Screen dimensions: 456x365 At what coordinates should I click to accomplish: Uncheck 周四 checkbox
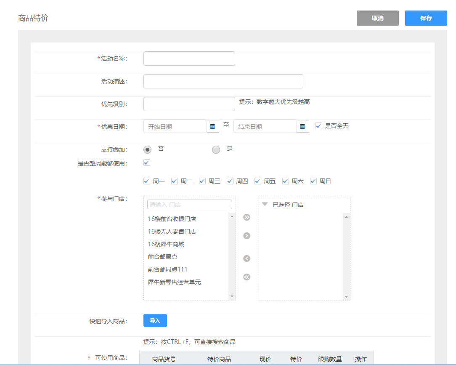[230, 181]
